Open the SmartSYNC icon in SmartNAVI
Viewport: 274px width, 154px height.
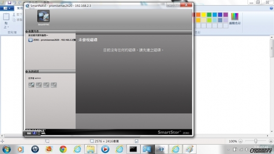coord(43,16)
